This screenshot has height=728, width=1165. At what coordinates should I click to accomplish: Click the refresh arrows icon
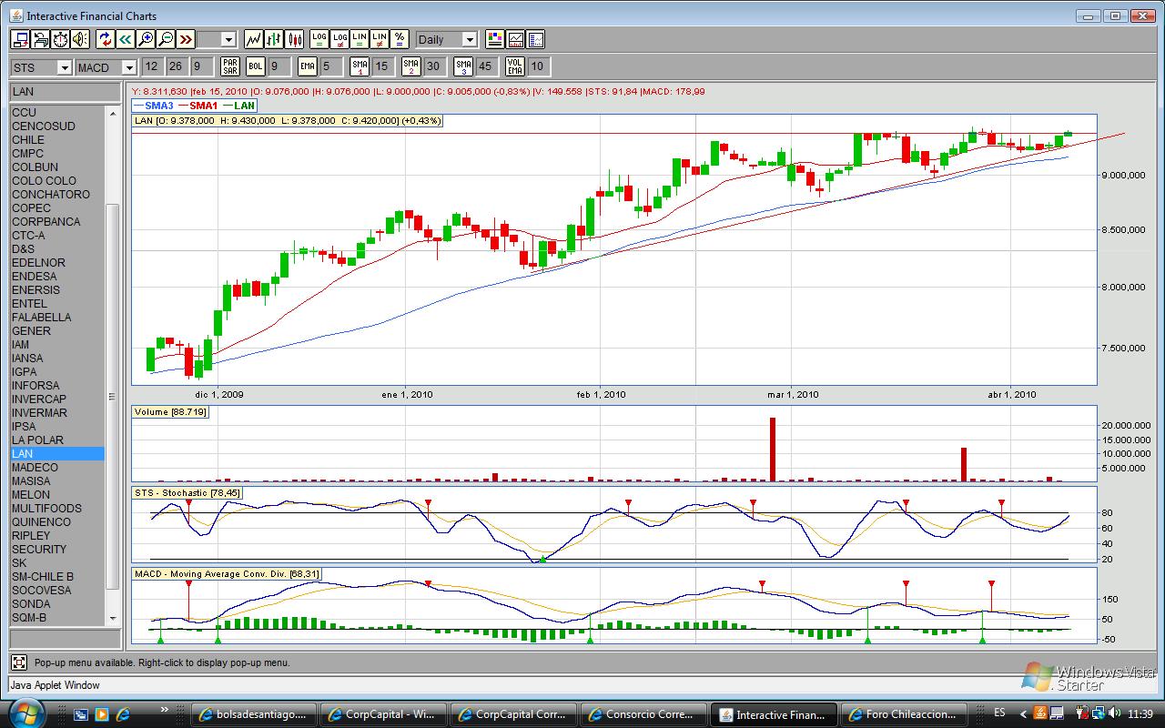(106, 39)
